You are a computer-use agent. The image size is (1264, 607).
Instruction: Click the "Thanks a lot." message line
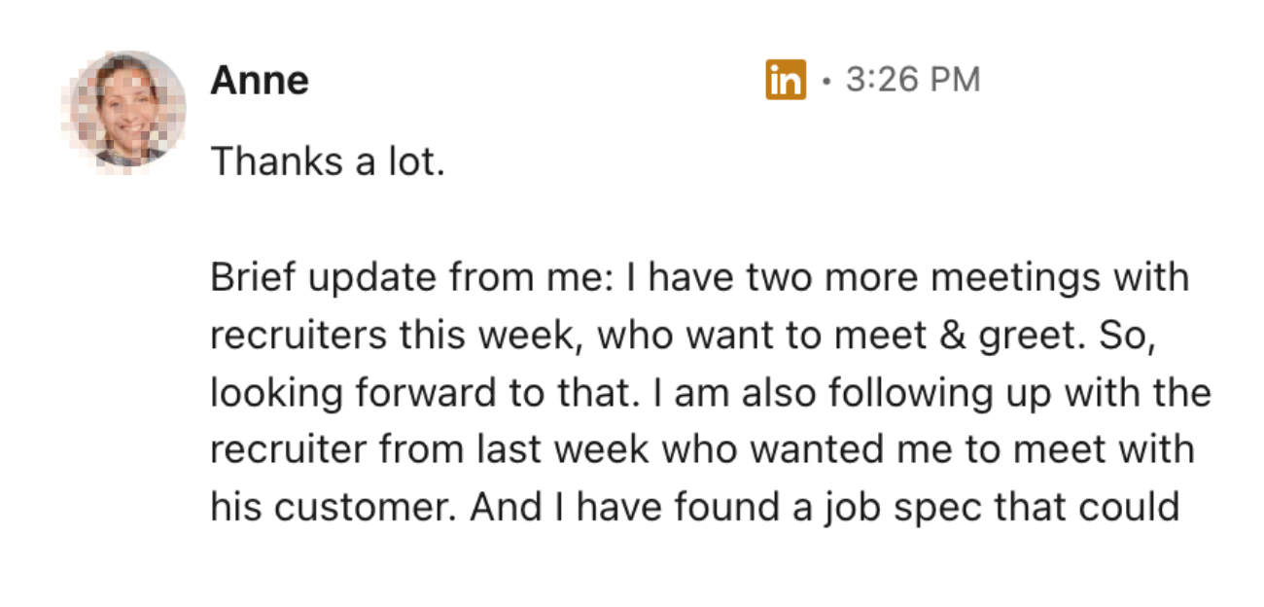(328, 161)
